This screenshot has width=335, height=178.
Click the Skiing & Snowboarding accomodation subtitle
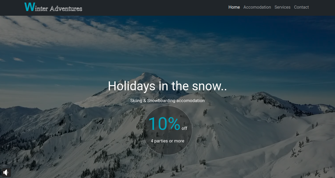pyautogui.click(x=167, y=101)
